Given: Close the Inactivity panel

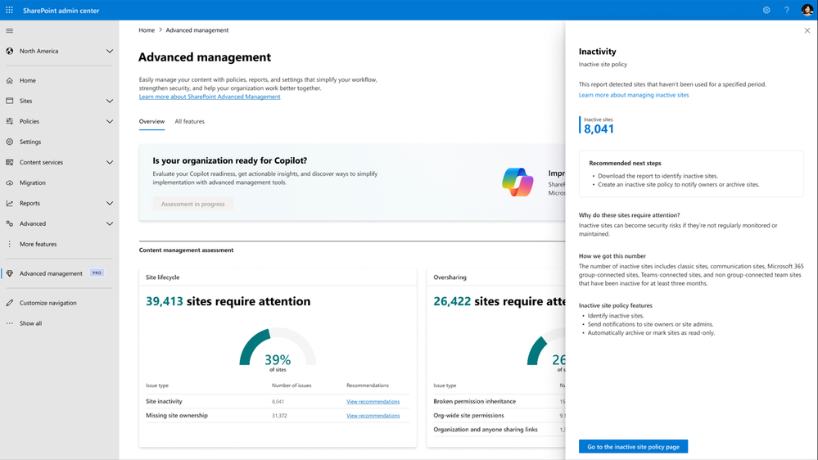Looking at the screenshot, I should [x=807, y=31].
